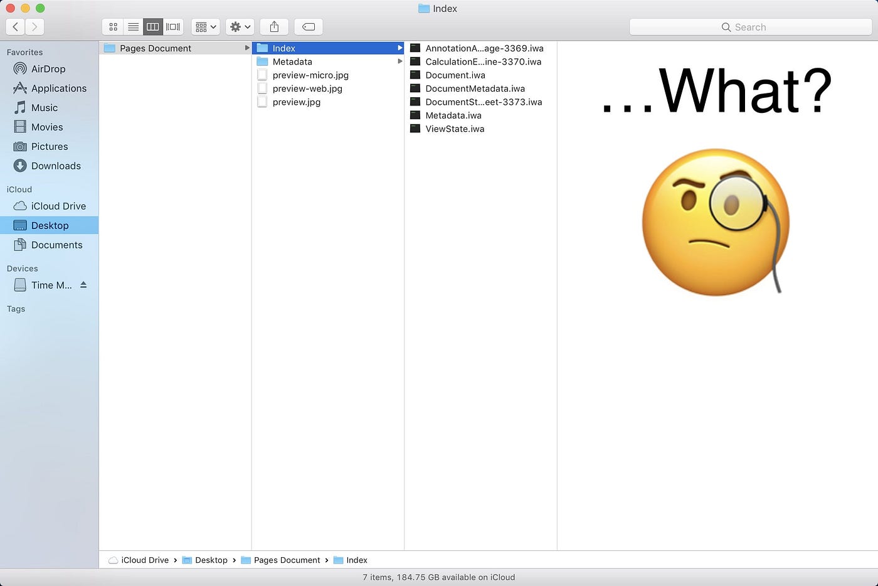Viewport: 878px width, 586px height.
Task: Switch to Cover Flow view
Action: click(172, 27)
